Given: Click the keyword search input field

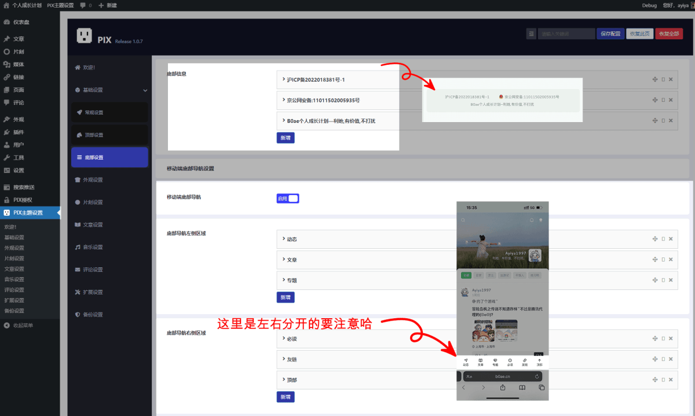Looking at the screenshot, I should point(566,34).
